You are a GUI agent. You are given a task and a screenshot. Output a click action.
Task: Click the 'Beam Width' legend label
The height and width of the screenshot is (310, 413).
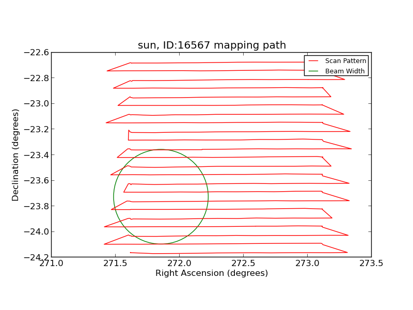(345, 71)
